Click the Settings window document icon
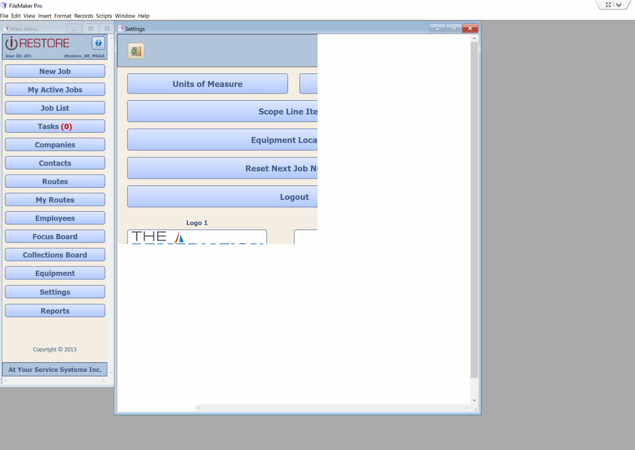Viewport: 635px width, 450px height. pos(121,29)
